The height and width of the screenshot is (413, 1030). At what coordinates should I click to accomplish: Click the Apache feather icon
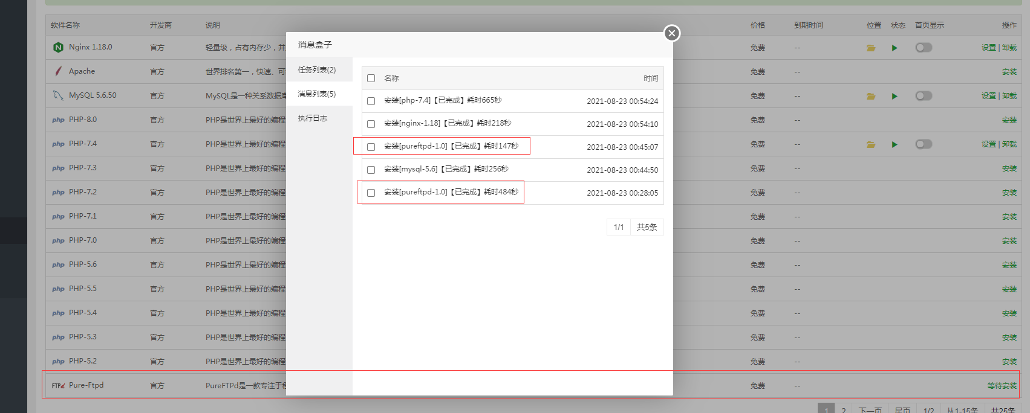[58, 71]
